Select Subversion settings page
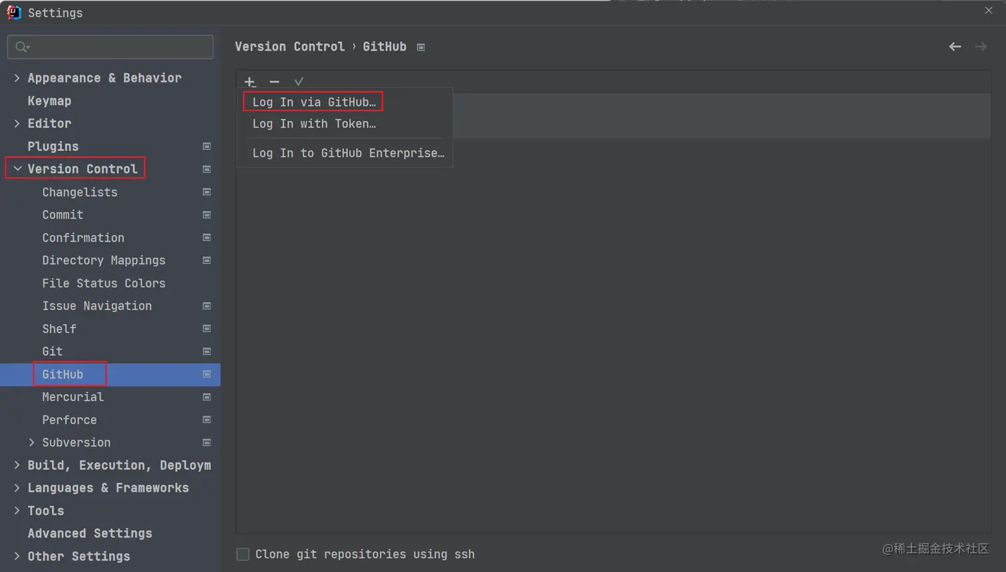The height and width of the screenshot is (572, 1006). pyautogui.click(x=77, y=442)
